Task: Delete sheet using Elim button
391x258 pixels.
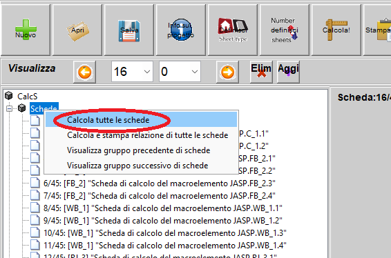Action: click(261, 72)
